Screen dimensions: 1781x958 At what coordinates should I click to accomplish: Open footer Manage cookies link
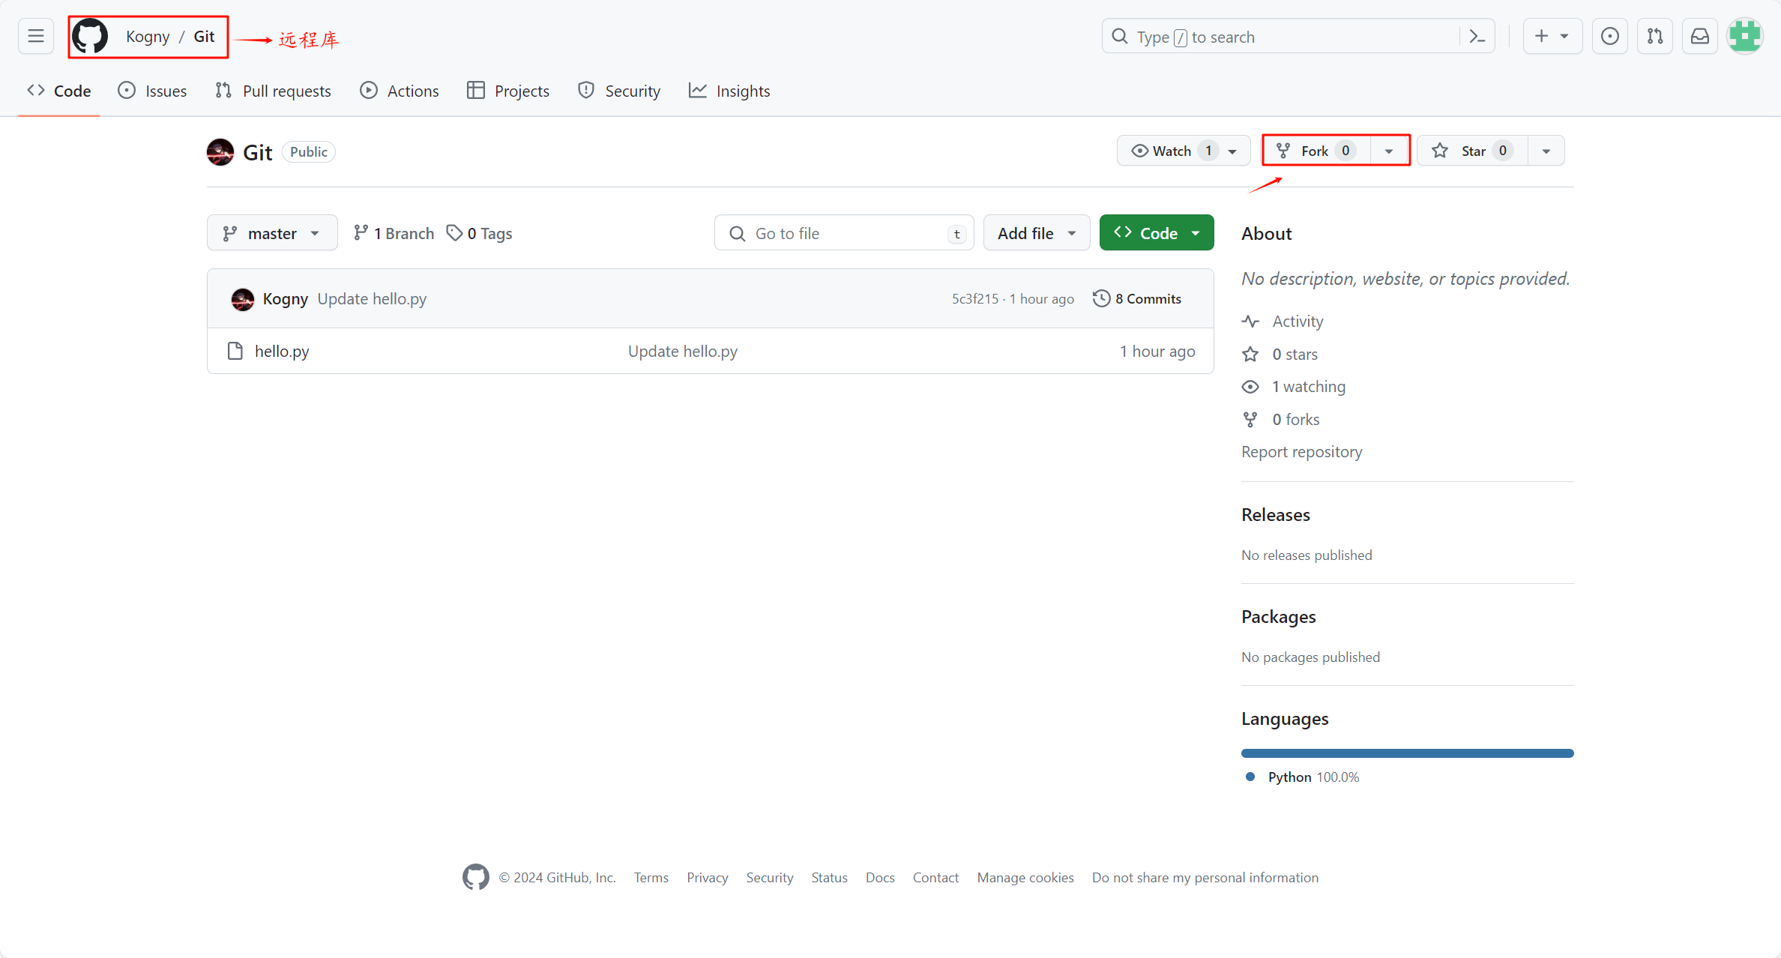[1025, 877]
